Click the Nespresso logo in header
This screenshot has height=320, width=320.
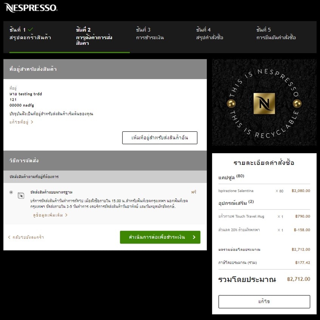tap(31, 8)
